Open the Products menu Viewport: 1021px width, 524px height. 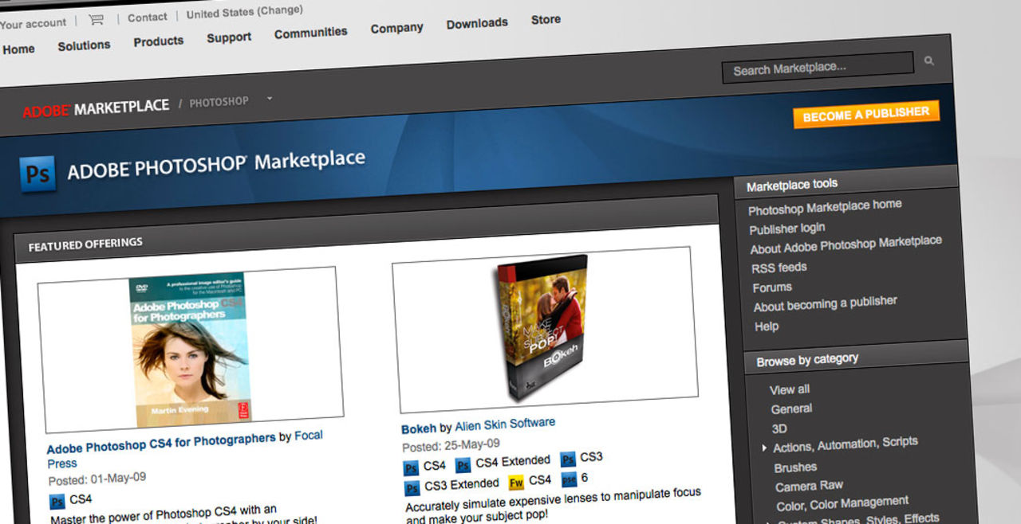point(158,41)
